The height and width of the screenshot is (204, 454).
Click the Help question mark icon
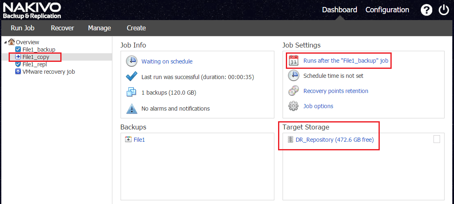tap(427, 10)
